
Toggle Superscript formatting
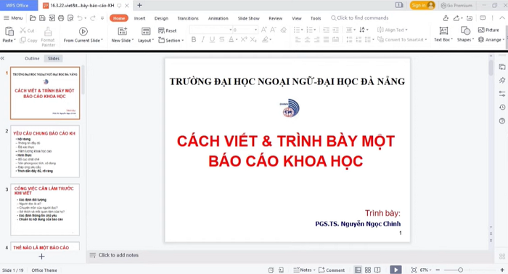point(244,39)
